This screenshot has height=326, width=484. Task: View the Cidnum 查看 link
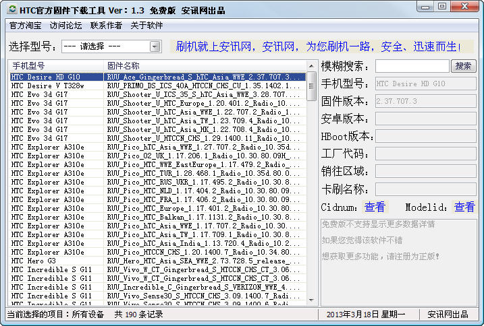tap(375, 207)
